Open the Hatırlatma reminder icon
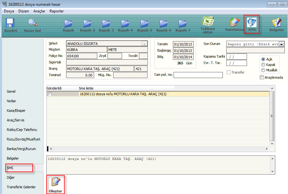This screenshot has width=288, height=194. pyautogui.click(x=234, y=24)
